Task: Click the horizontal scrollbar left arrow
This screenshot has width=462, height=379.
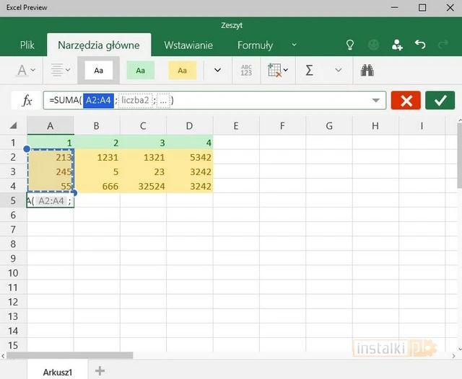Action: pyautogui.click(x=3, y=356)
